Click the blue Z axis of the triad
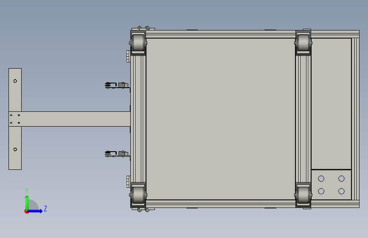Viewport: 368px width, 238px height. coord(35,211)
